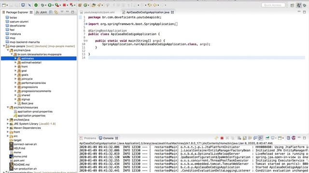The height and width of the screenshot is (173, 309).
Task: Click the Open Perspective icon
Action: pyautogui.click(x=292, y=5)
